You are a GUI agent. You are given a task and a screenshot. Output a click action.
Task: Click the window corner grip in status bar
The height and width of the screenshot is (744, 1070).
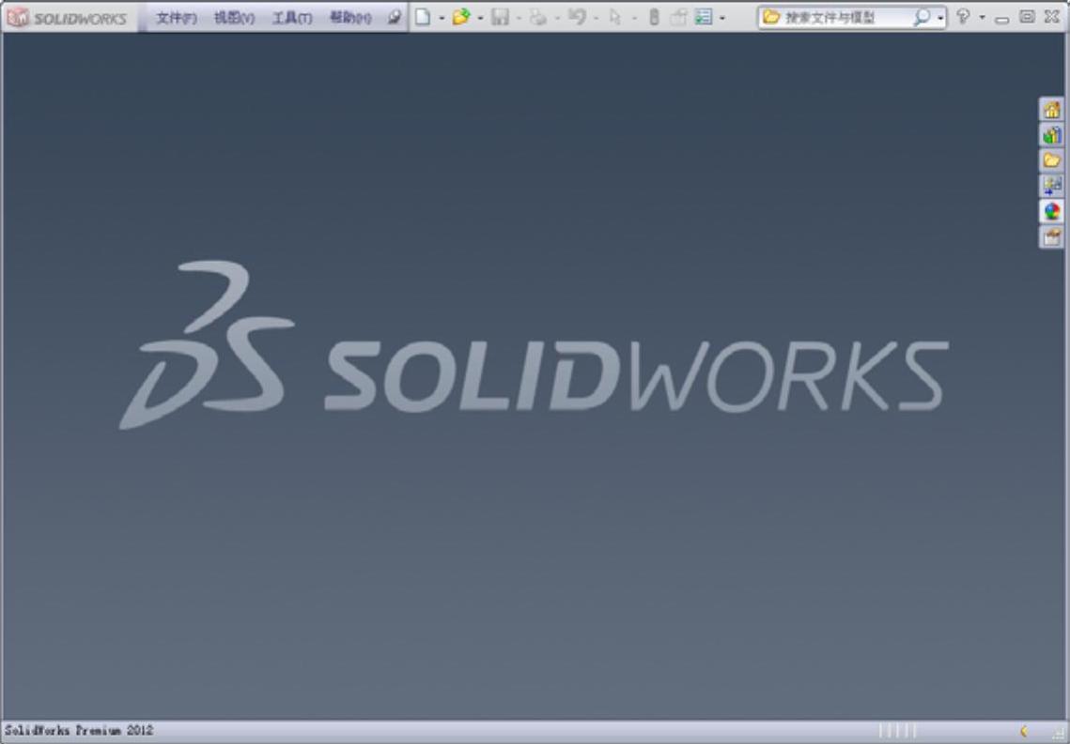click(x=1059, y=735)
